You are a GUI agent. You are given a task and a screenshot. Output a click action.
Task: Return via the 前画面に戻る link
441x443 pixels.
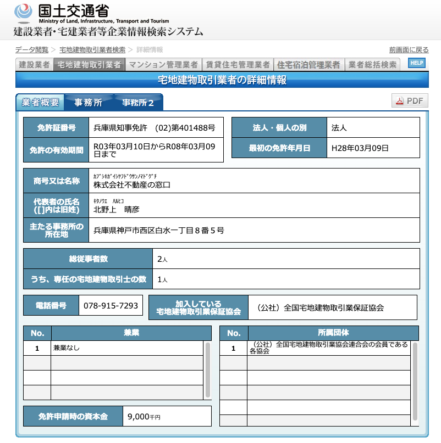coord(409,50)
